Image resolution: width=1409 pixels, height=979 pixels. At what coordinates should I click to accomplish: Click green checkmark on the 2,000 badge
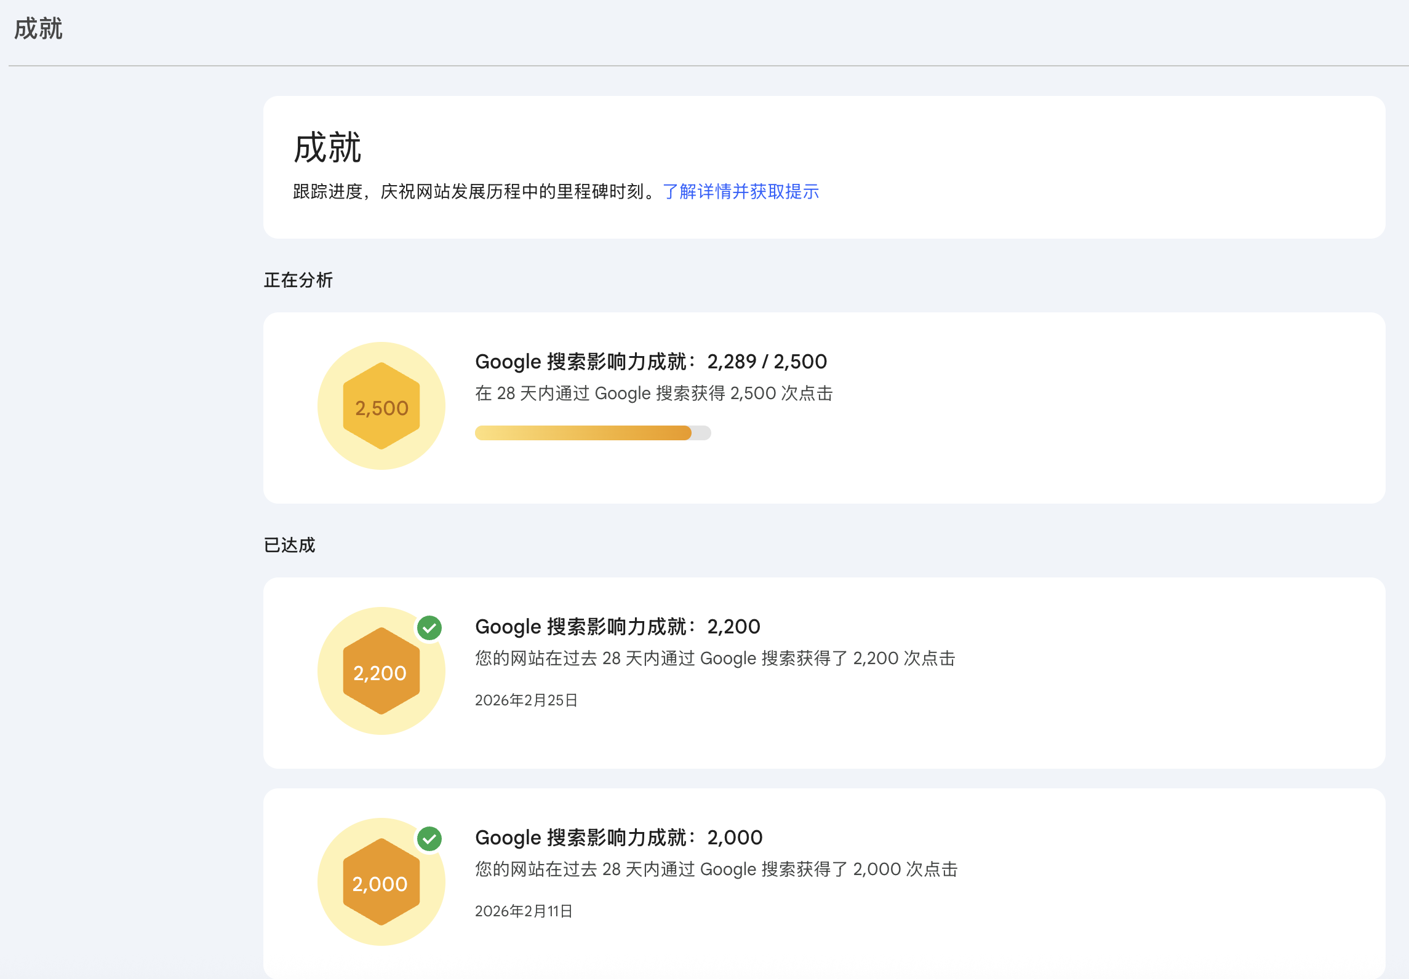429,839
